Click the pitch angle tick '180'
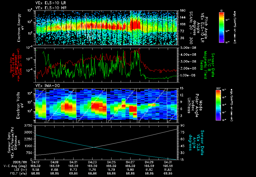The width and height of the screenshot is (256, 177). (183, 10)
